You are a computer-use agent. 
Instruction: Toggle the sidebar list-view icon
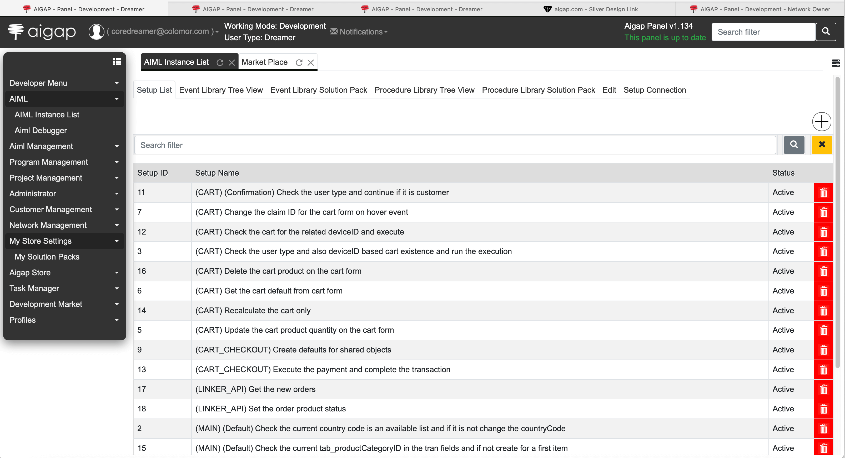(x=117, y=62)
